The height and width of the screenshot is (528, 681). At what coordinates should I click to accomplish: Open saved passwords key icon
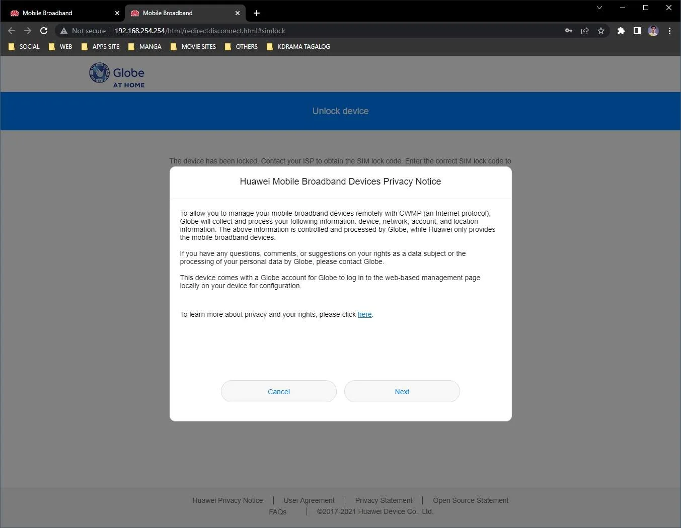coord(569,31)
